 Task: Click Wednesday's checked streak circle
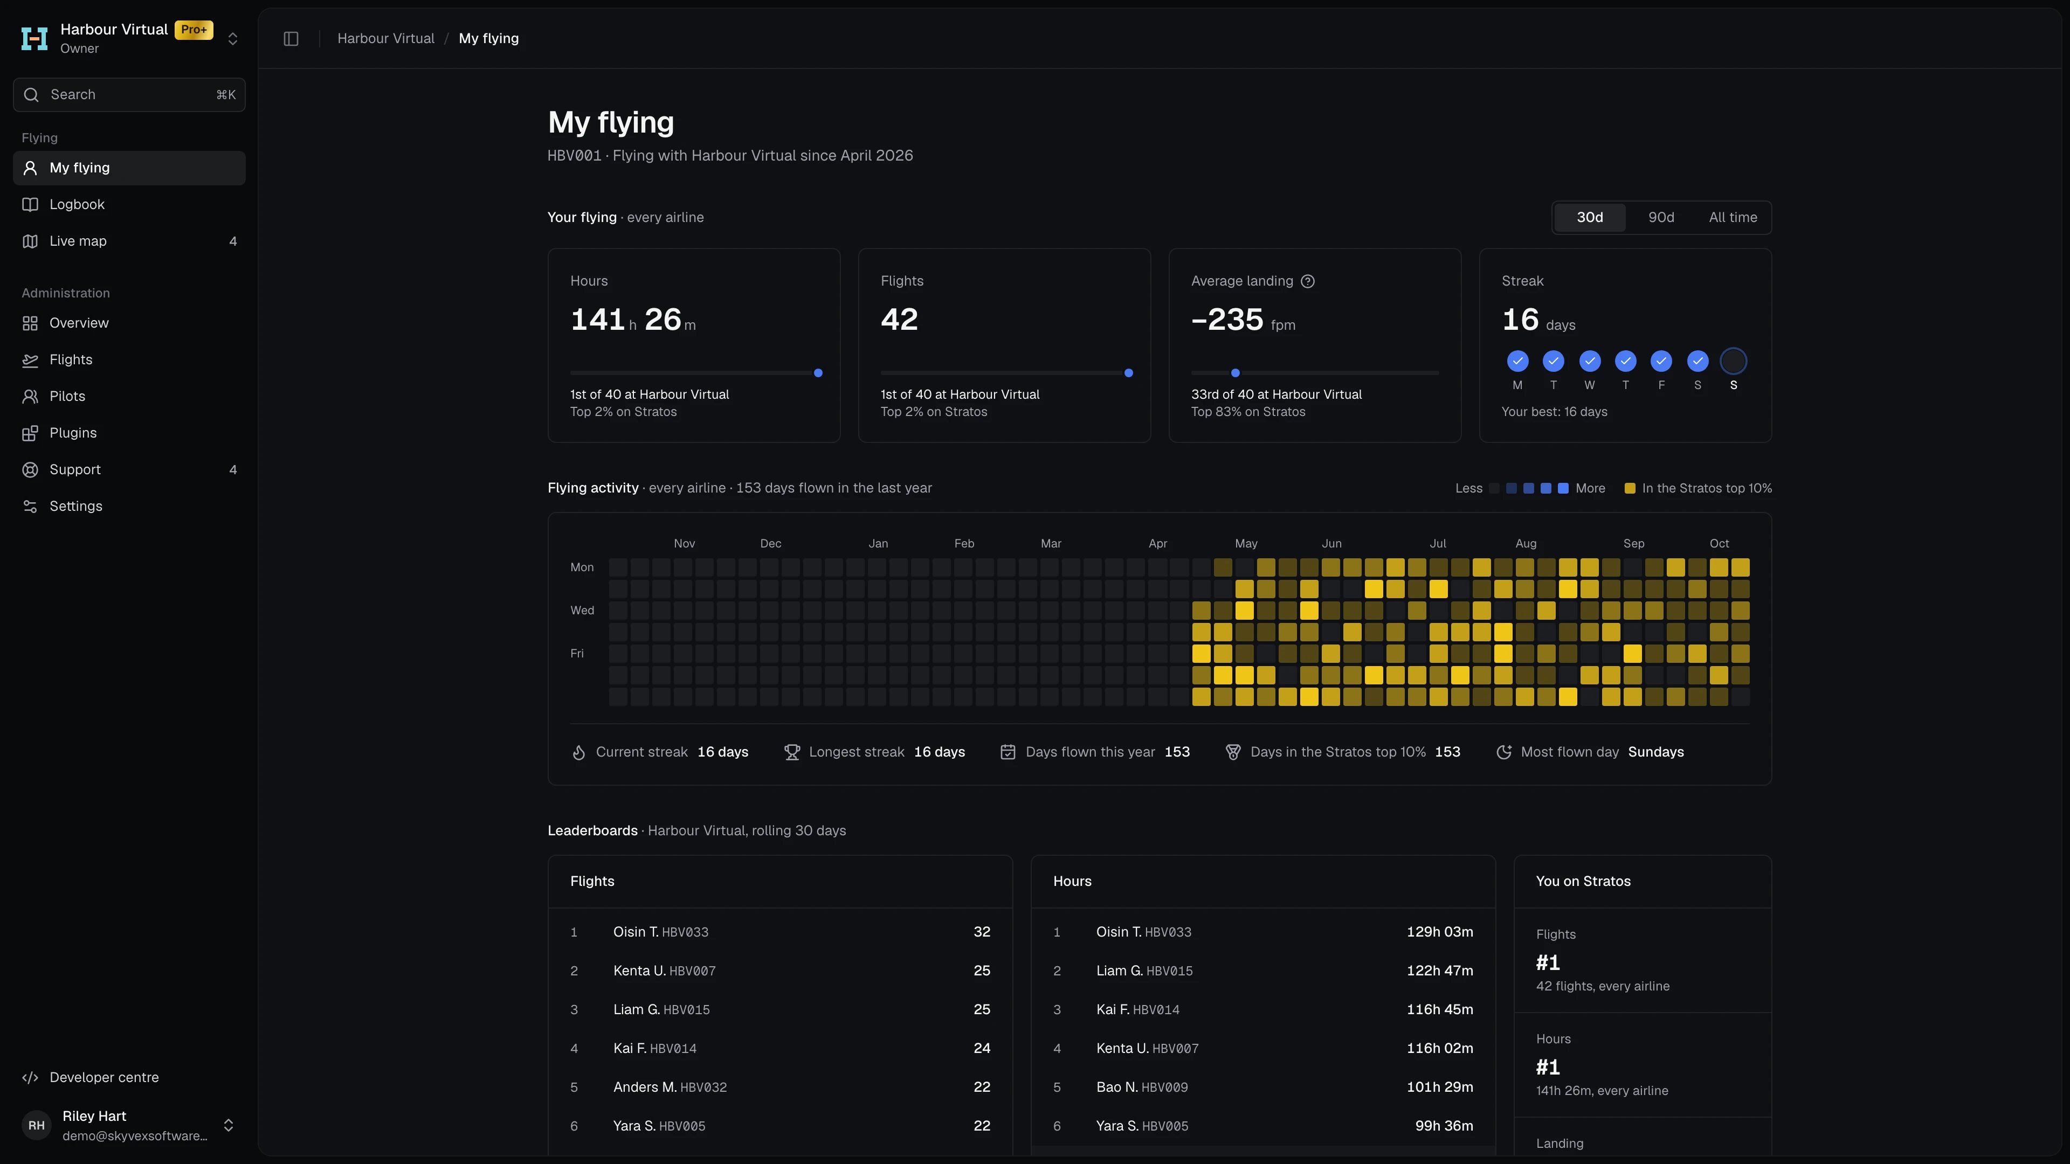(x=1590, y=362)
